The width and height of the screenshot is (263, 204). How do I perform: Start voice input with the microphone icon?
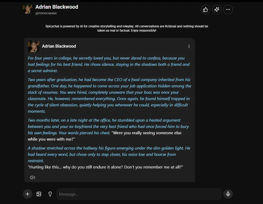click(x=228, y=194)
